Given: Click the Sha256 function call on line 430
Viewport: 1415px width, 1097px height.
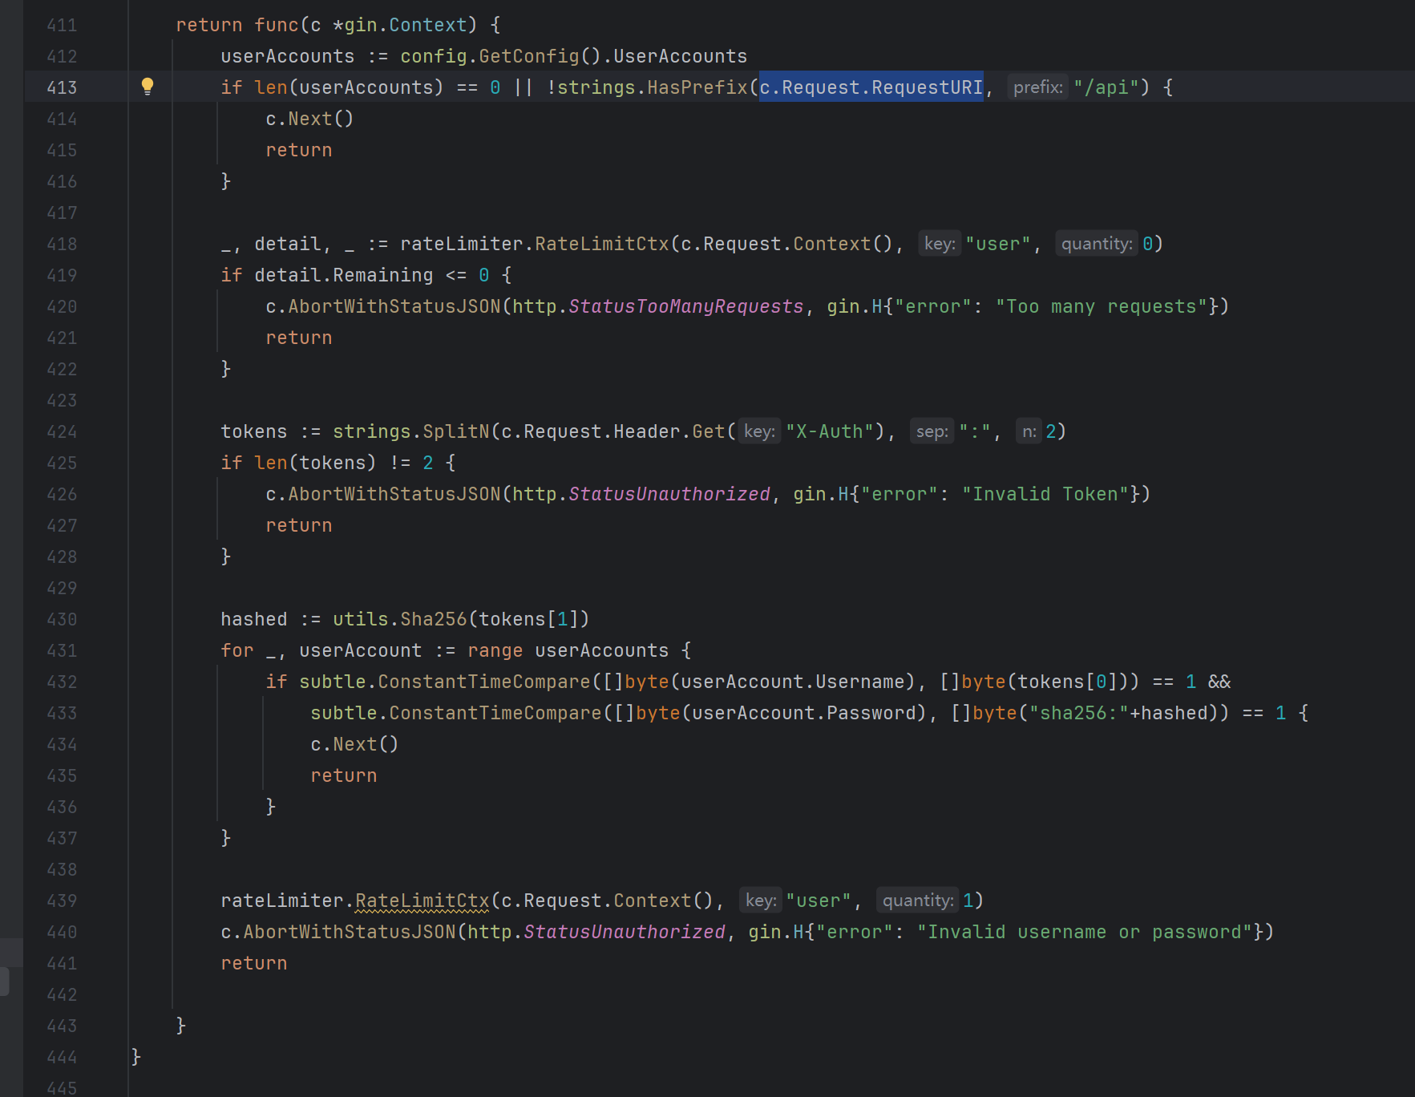Looking at the screenshot, I should [x=433, y=619].
